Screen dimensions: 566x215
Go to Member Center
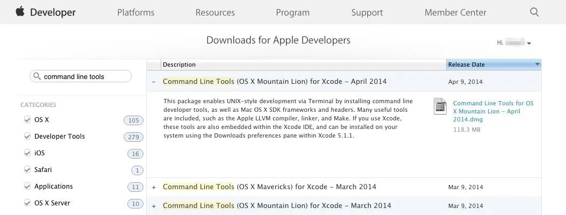455,12
